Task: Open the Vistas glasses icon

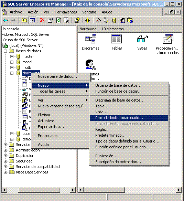Action: [142, 39]
